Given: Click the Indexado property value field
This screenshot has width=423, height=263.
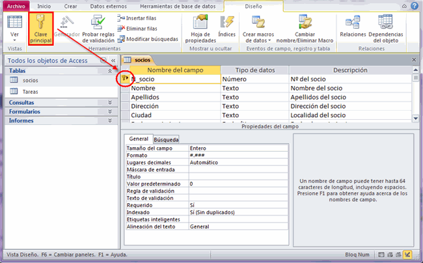Looking at the screenshot, I should click(238, 212).
